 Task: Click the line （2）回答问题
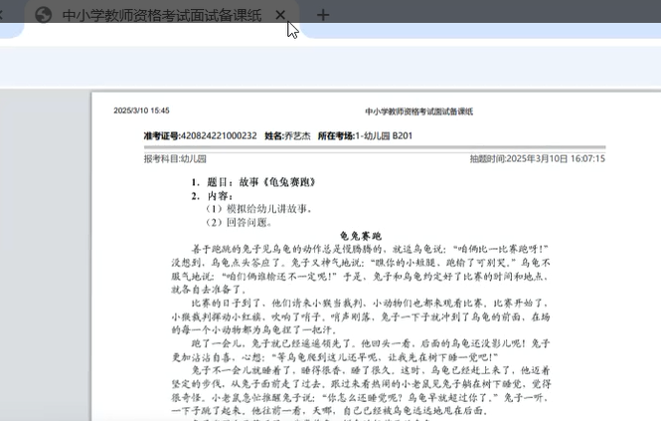pyautogui.click(x=238, y=223)
